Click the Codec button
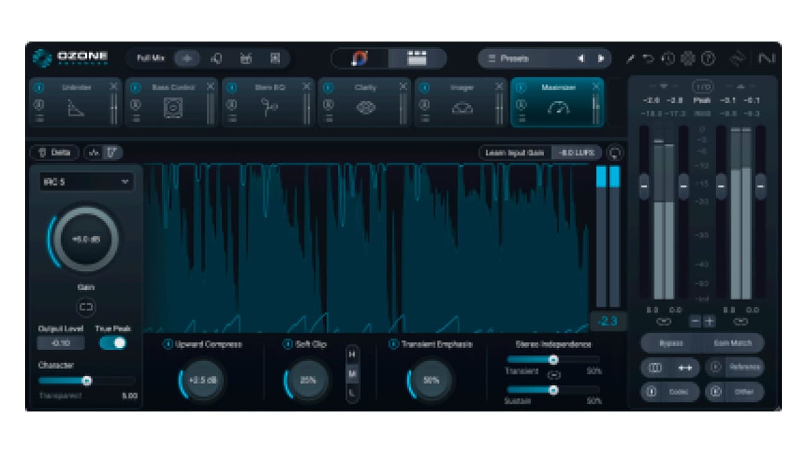Screen dimensions: 807x453 (x=670, y=391)
